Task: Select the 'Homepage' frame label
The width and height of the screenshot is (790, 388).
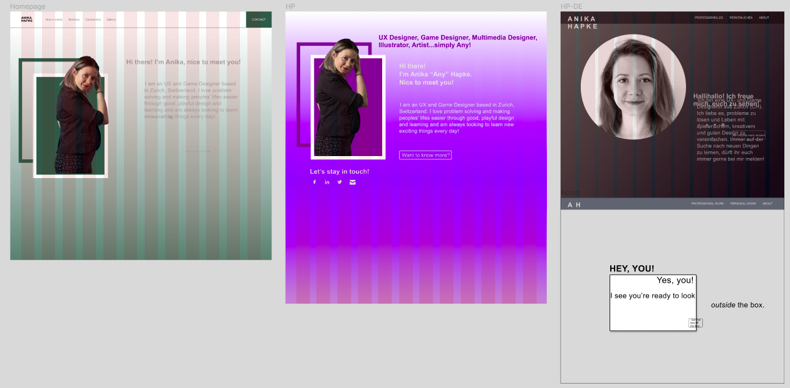Action: [x=28, y=6]
